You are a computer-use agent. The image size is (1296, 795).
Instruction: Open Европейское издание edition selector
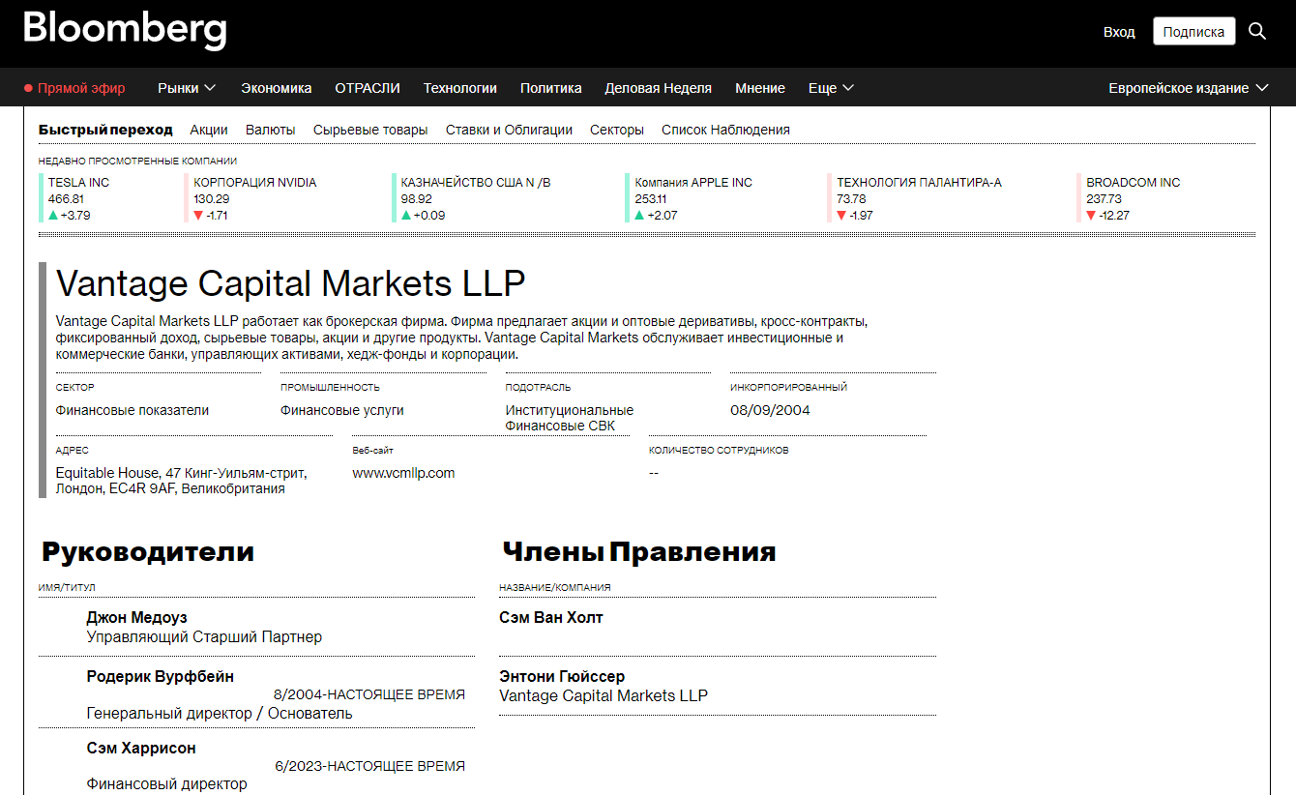pos(1189,88)
